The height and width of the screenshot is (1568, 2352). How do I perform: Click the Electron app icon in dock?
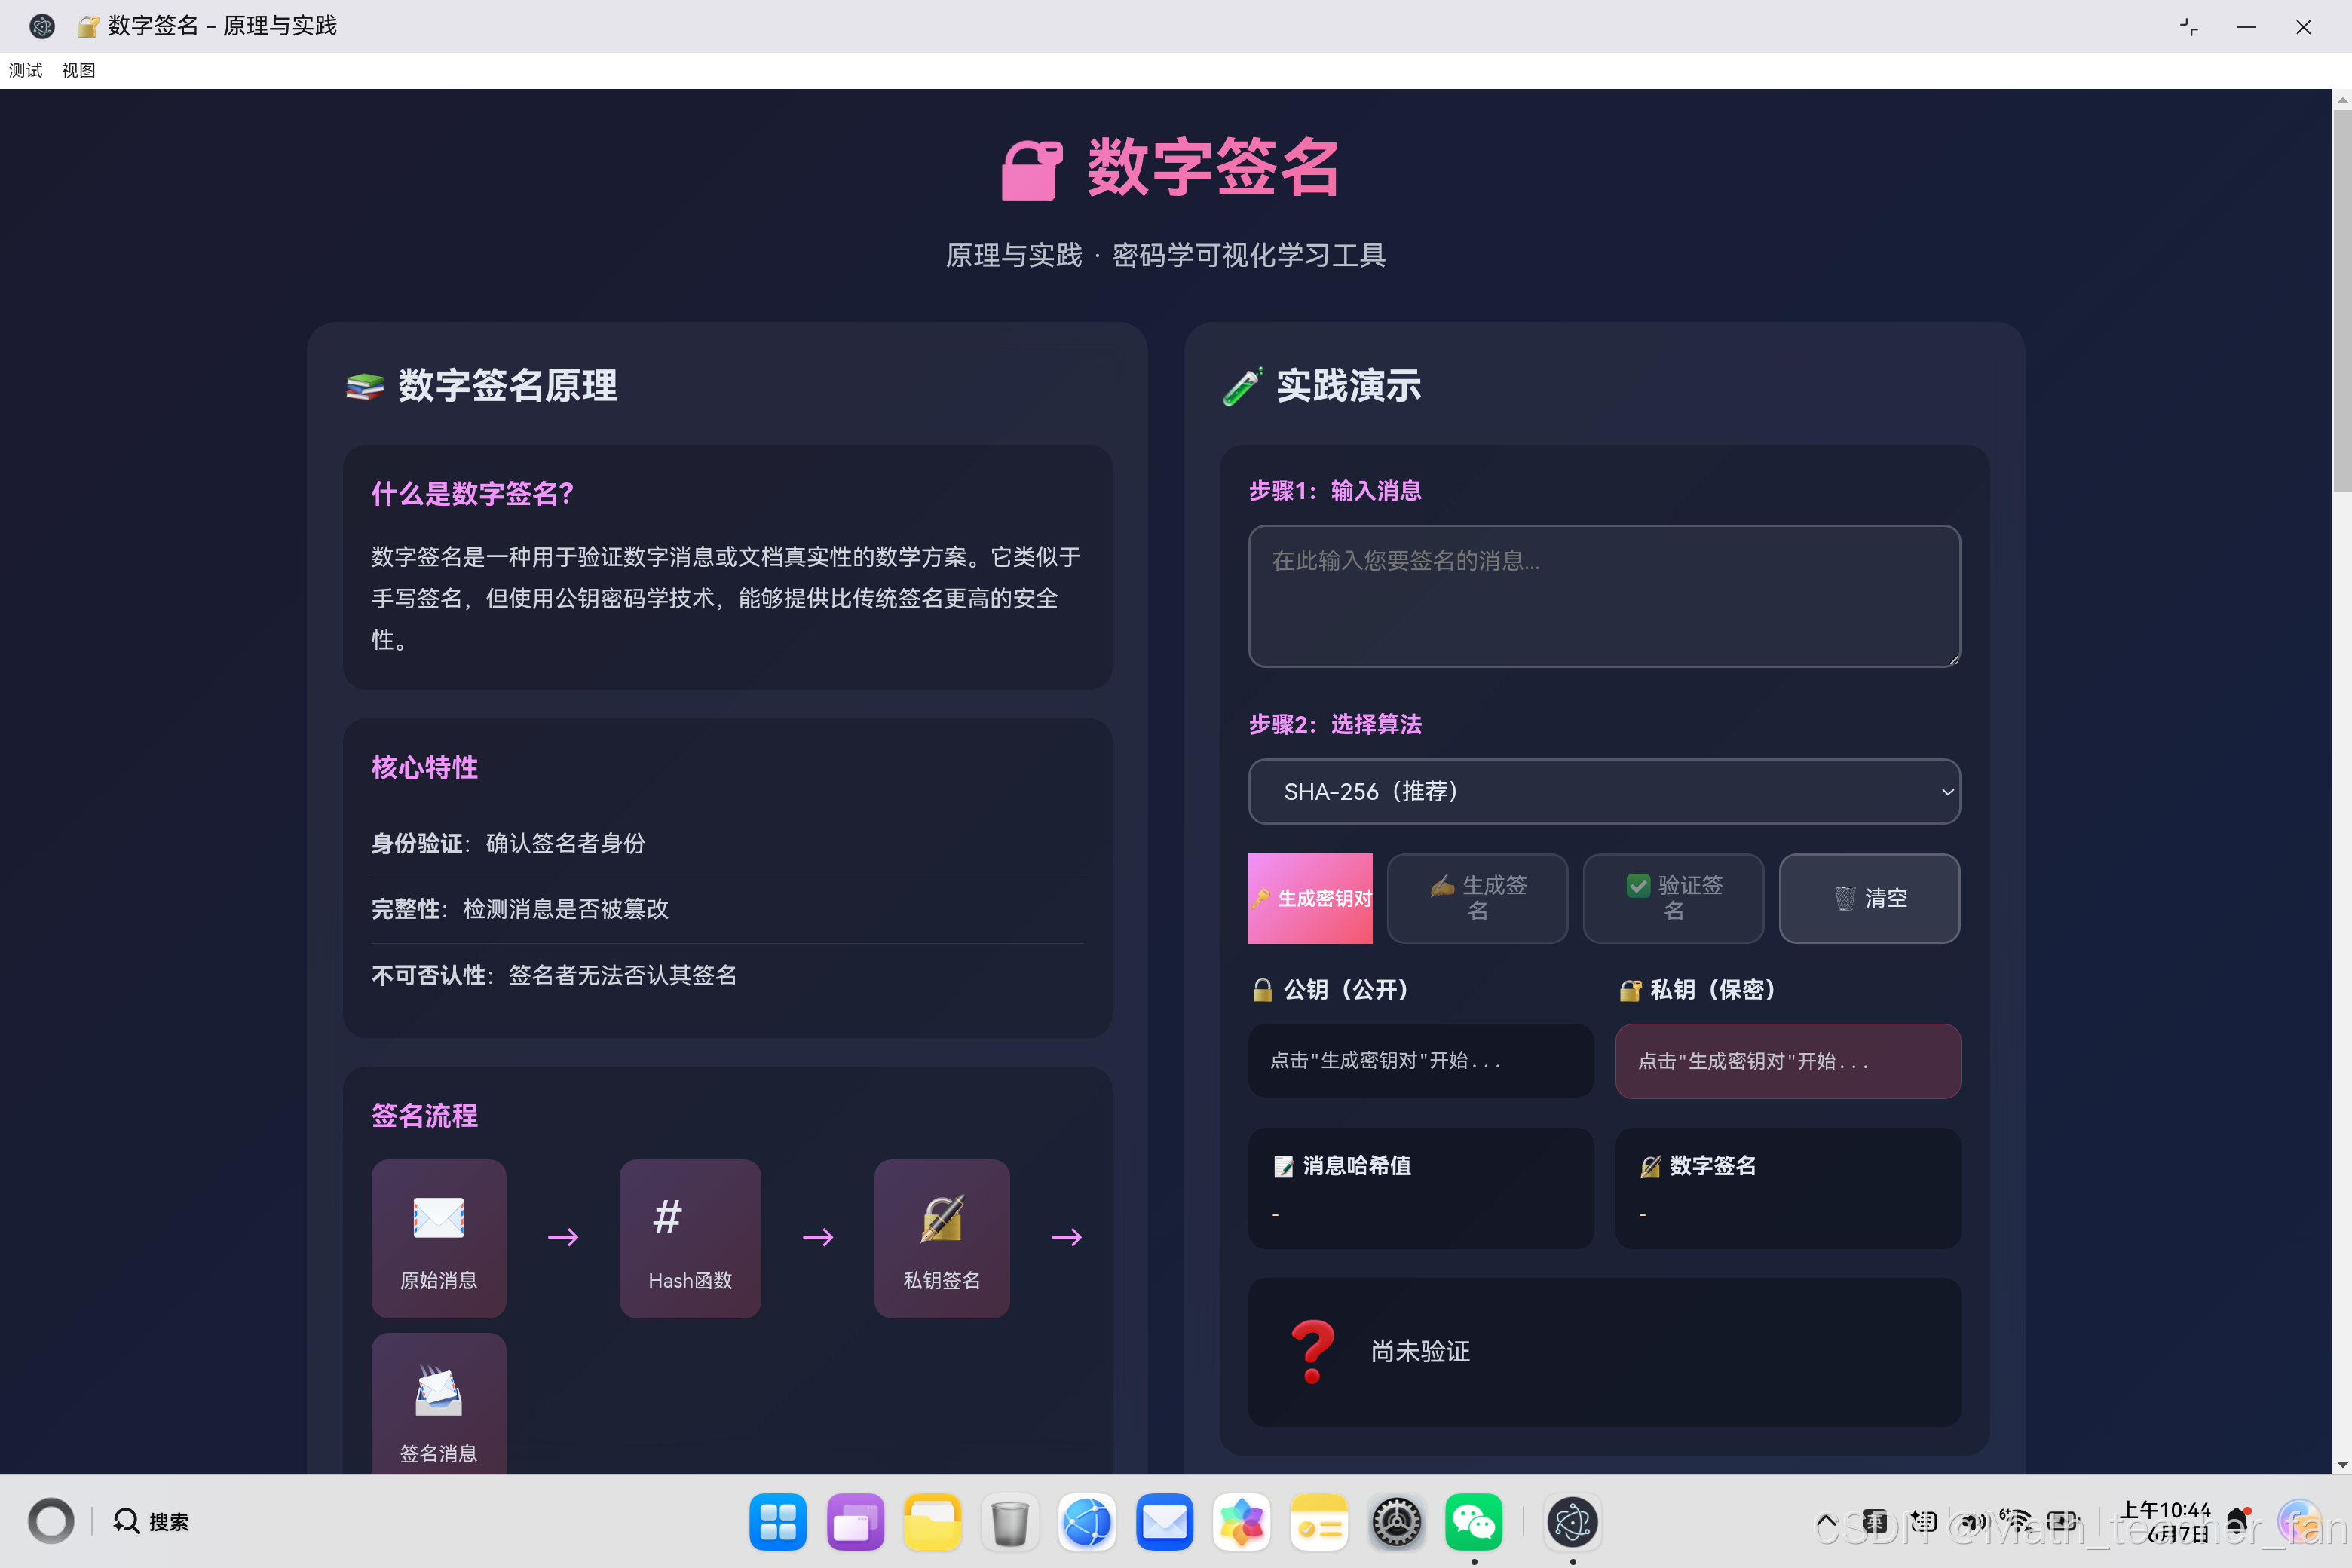click(1572, 1522)
